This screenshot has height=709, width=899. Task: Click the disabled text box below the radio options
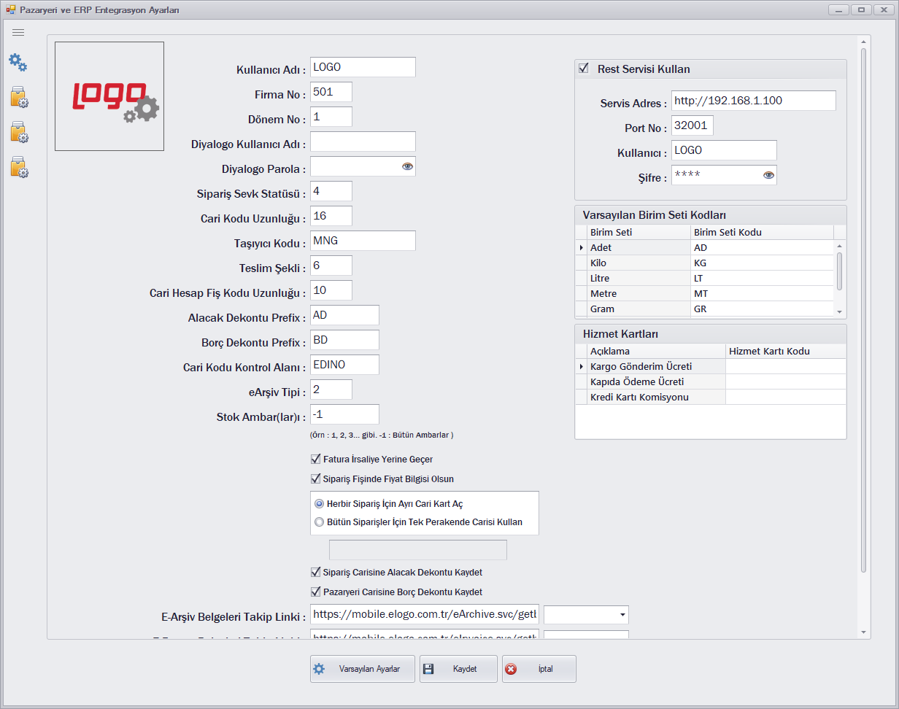418,550
